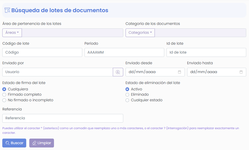Expand the caret on the Áreas selector
249x150 pixels.
pos(18,32)
